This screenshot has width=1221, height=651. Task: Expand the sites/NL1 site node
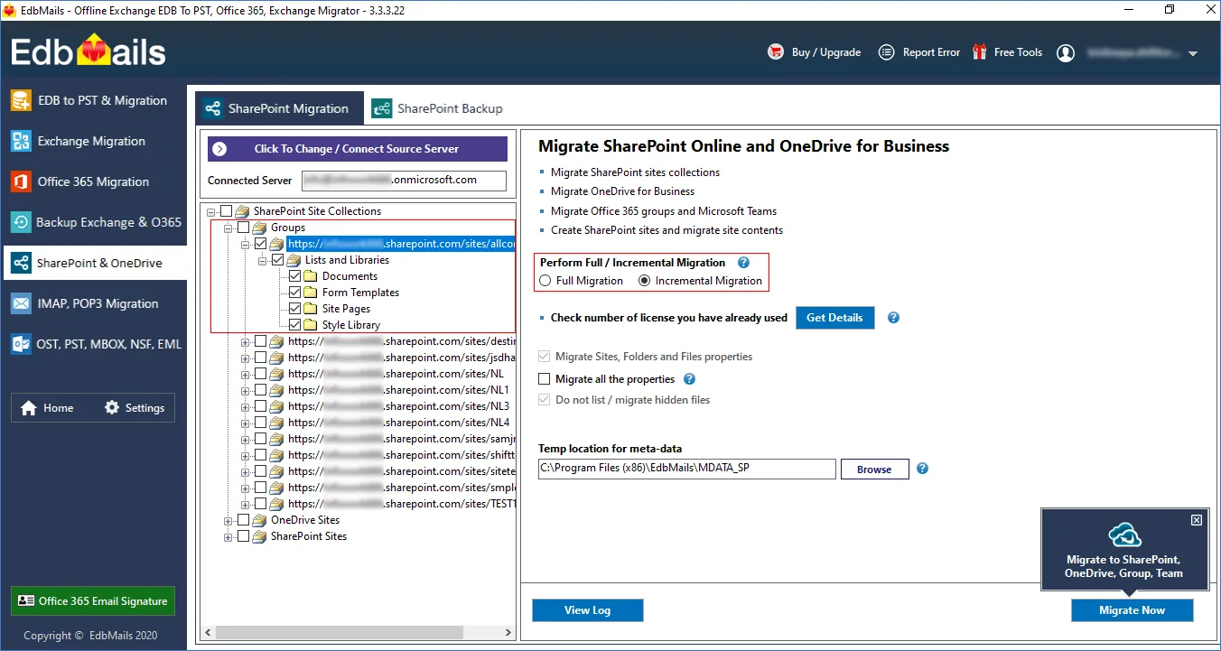point(246,390)
